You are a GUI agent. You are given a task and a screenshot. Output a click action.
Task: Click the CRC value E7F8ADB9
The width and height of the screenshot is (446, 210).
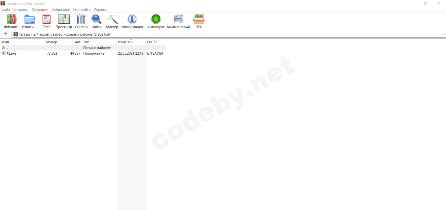(155, 53)
